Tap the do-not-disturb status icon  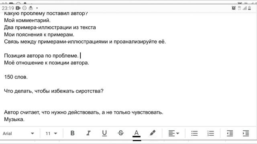click(24, 8)
